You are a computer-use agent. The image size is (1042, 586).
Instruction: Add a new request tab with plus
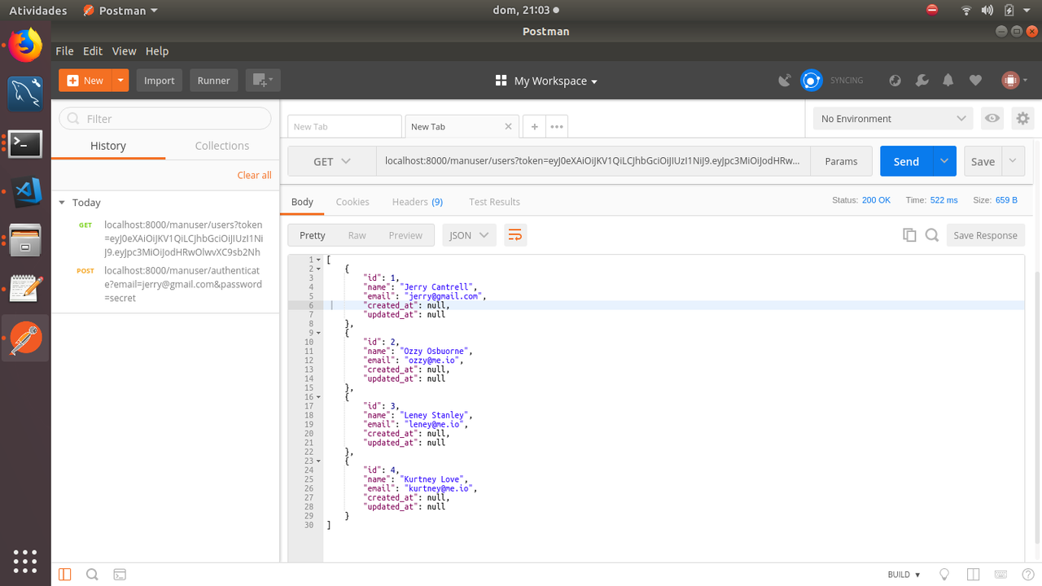click(534, 126)
